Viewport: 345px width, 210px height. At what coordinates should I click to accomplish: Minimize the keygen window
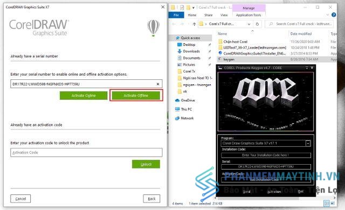tap(307, 68)
